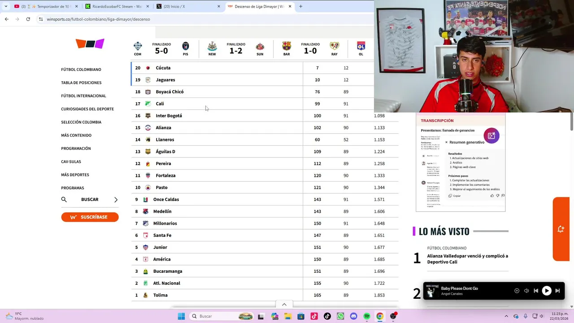Expand the BUSCAR arrow in sidebar
574x323 pixels.
pyautogui.click(x=116, y=200)
